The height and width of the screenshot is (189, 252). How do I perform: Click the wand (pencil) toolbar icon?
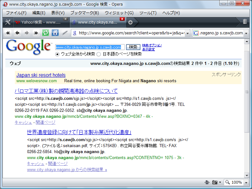pos(65,33)
